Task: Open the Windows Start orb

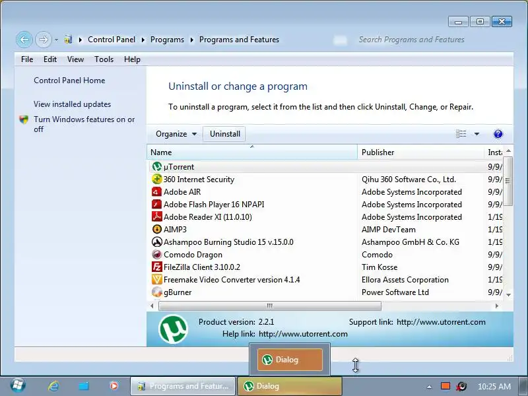Action: pos(18,385)
